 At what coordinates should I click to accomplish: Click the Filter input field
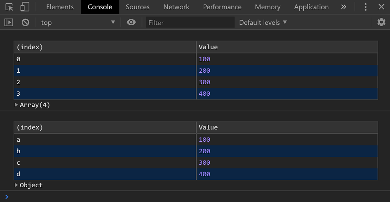pyautogui.click(x=190, y=23)
